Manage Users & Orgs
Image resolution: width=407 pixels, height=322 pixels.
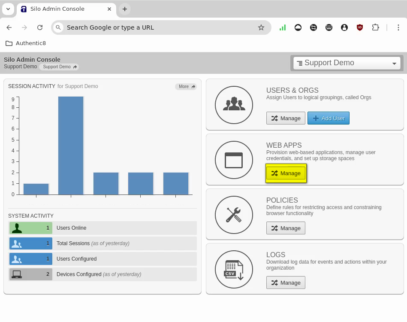pos(286,118)
